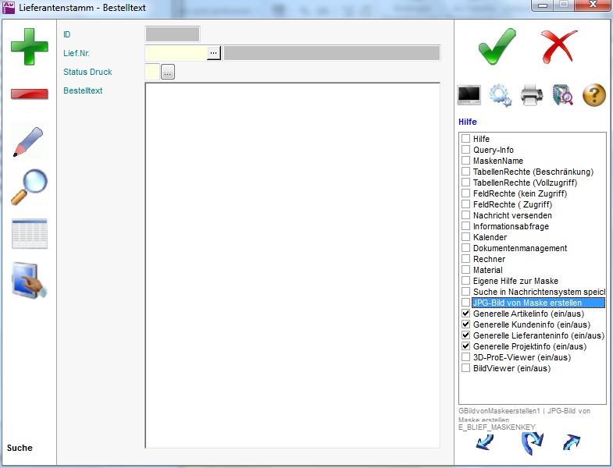Click the Lief.Nr. yellow input field
This screenshot has width=613, height=468.
(x=176, y=53)
